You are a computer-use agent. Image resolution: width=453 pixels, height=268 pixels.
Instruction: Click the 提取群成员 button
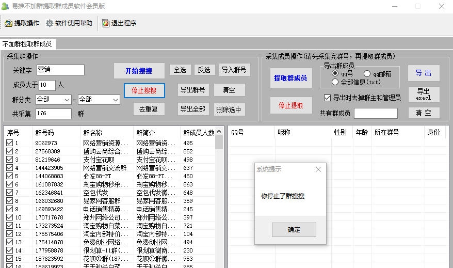(290, 78)
